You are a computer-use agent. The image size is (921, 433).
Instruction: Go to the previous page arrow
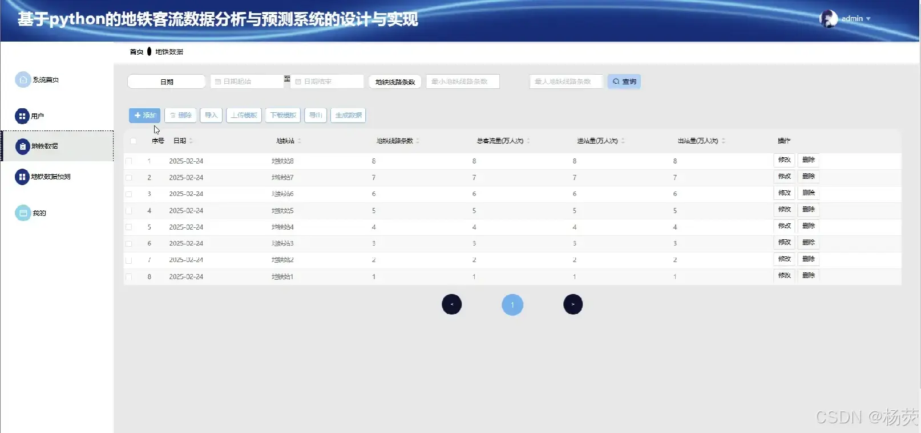(x=451, y=304)
